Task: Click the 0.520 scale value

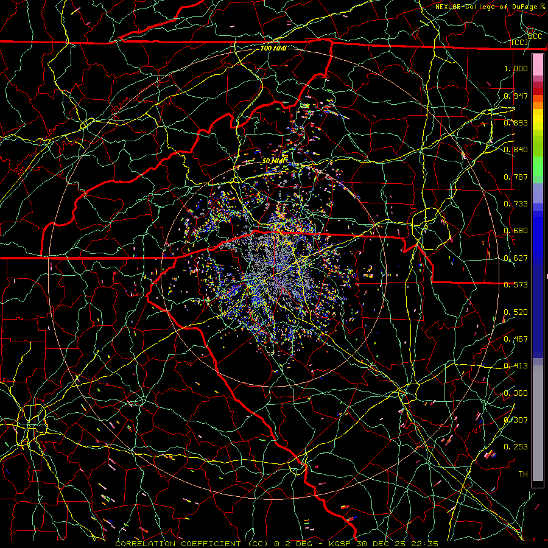Action: tap(516, 312)
